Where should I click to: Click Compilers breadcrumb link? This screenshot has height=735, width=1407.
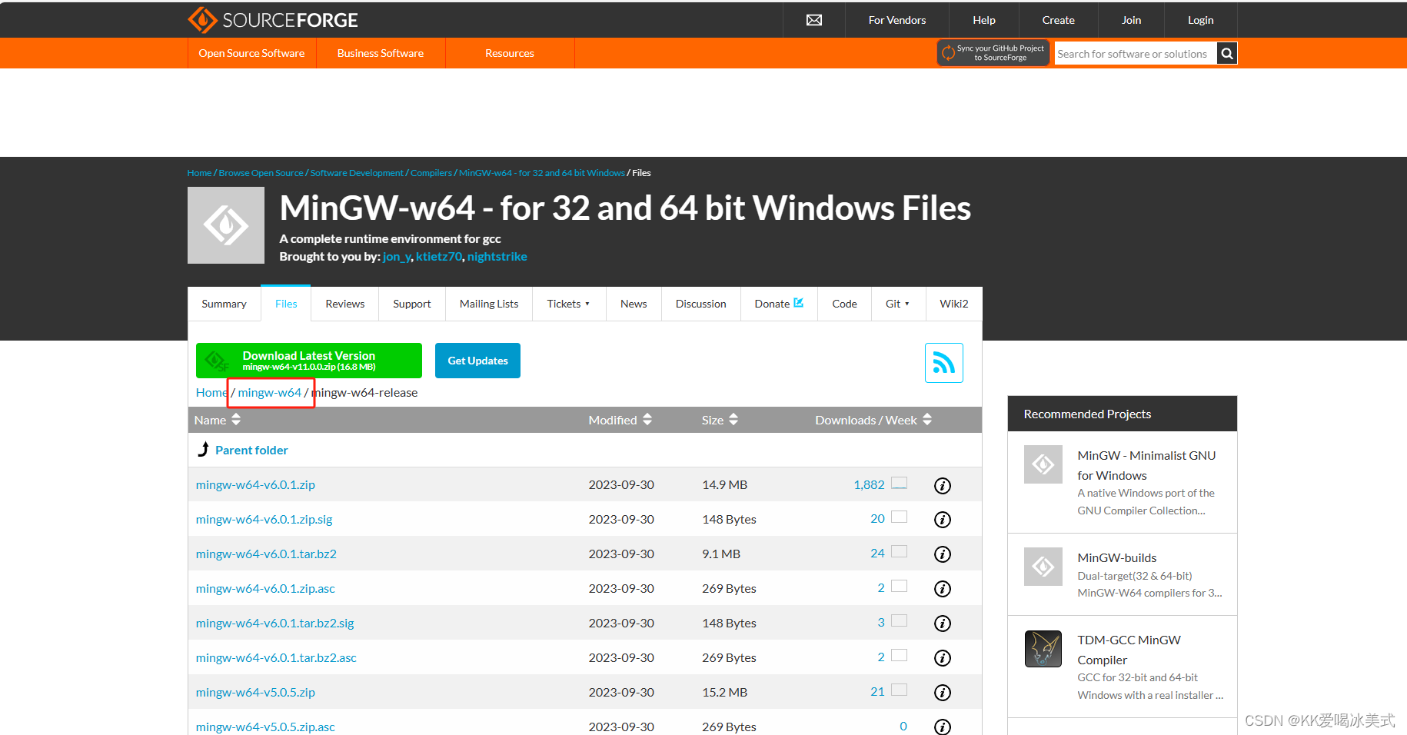pyautogui.click(x=431, y=173)
